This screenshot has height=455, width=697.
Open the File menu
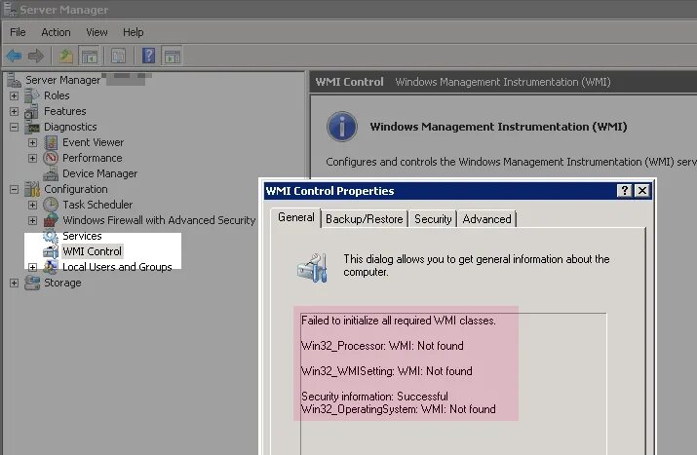[x=18, y=32]
